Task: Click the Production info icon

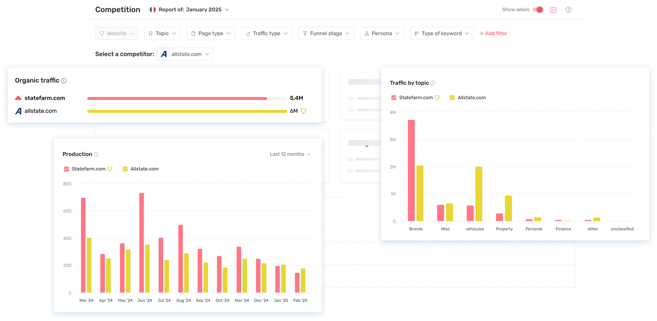Action: click(x=96, y=154)
